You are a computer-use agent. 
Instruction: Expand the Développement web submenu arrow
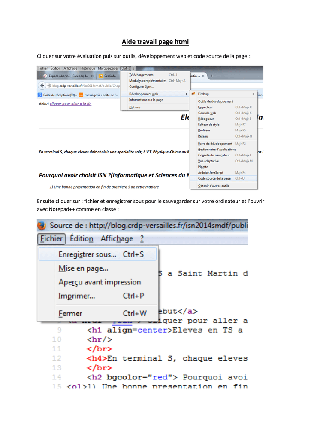click(x=187, y=94)
